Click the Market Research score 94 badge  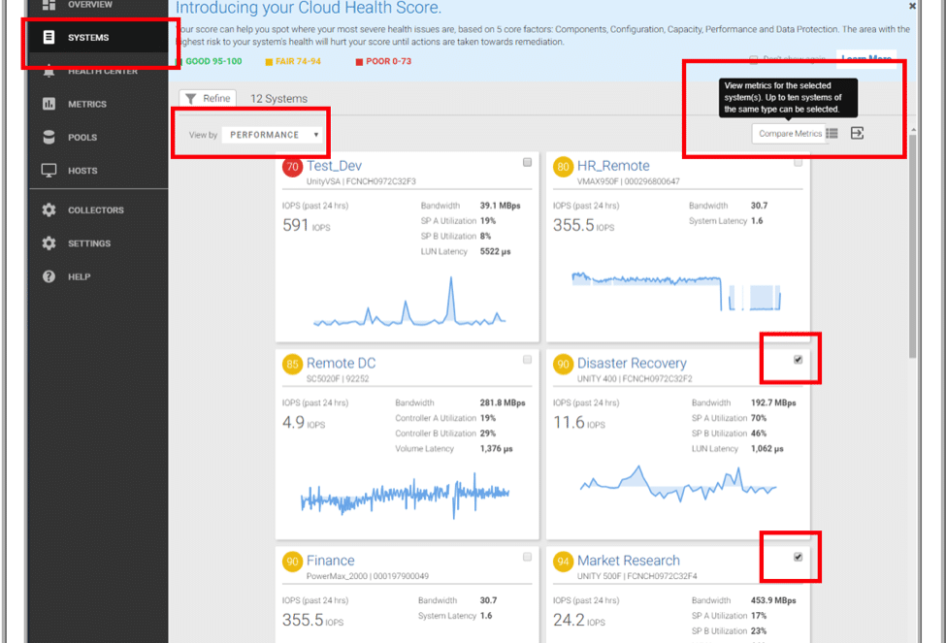(563, 562)
